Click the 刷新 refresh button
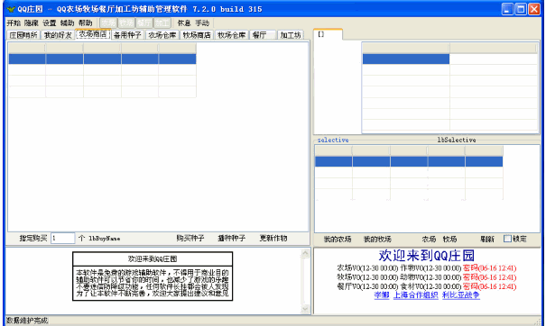Image resolution: width=546 pixels, height=326 pixels. point(486,240)
